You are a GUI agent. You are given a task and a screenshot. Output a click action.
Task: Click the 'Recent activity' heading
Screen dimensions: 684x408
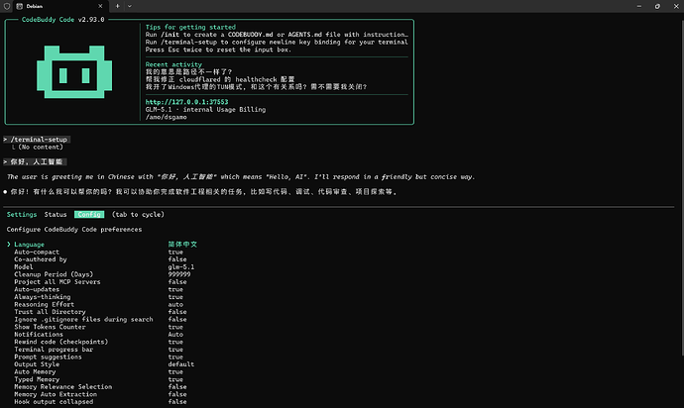(x=173, y=64)
